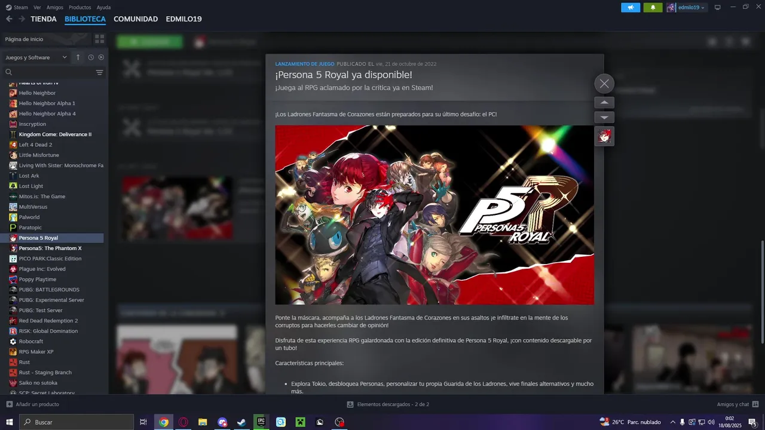
Task: Open the EDMILO19 profile tab
Action: tap(183, 19)
